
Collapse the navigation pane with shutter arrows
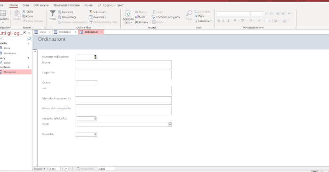pos(29,33)
